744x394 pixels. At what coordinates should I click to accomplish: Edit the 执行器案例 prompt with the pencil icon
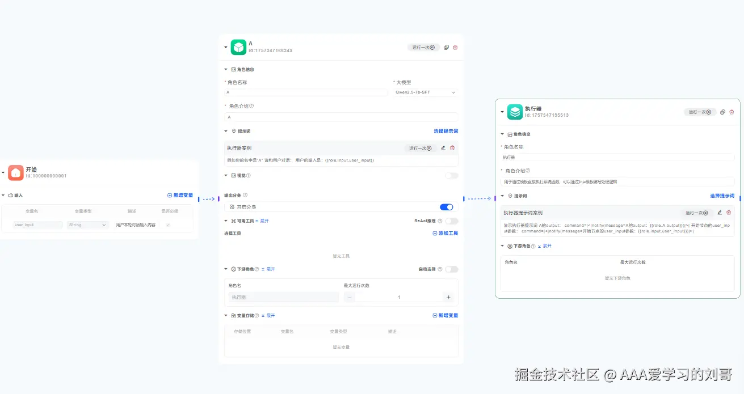coord(443,148)
